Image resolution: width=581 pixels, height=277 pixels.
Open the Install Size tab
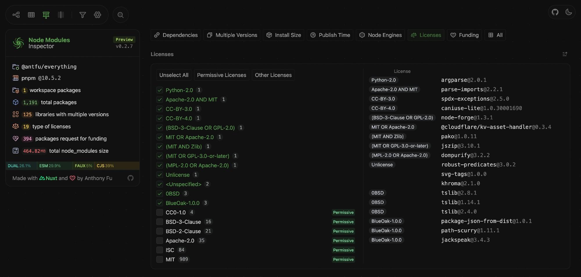coord(284,35)
